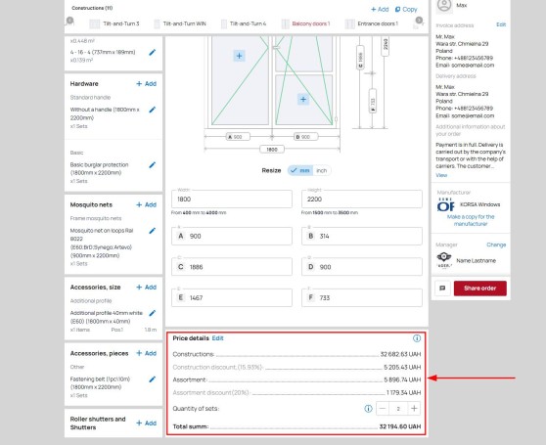Increase quantity of sets with plus button

point(414,409)
